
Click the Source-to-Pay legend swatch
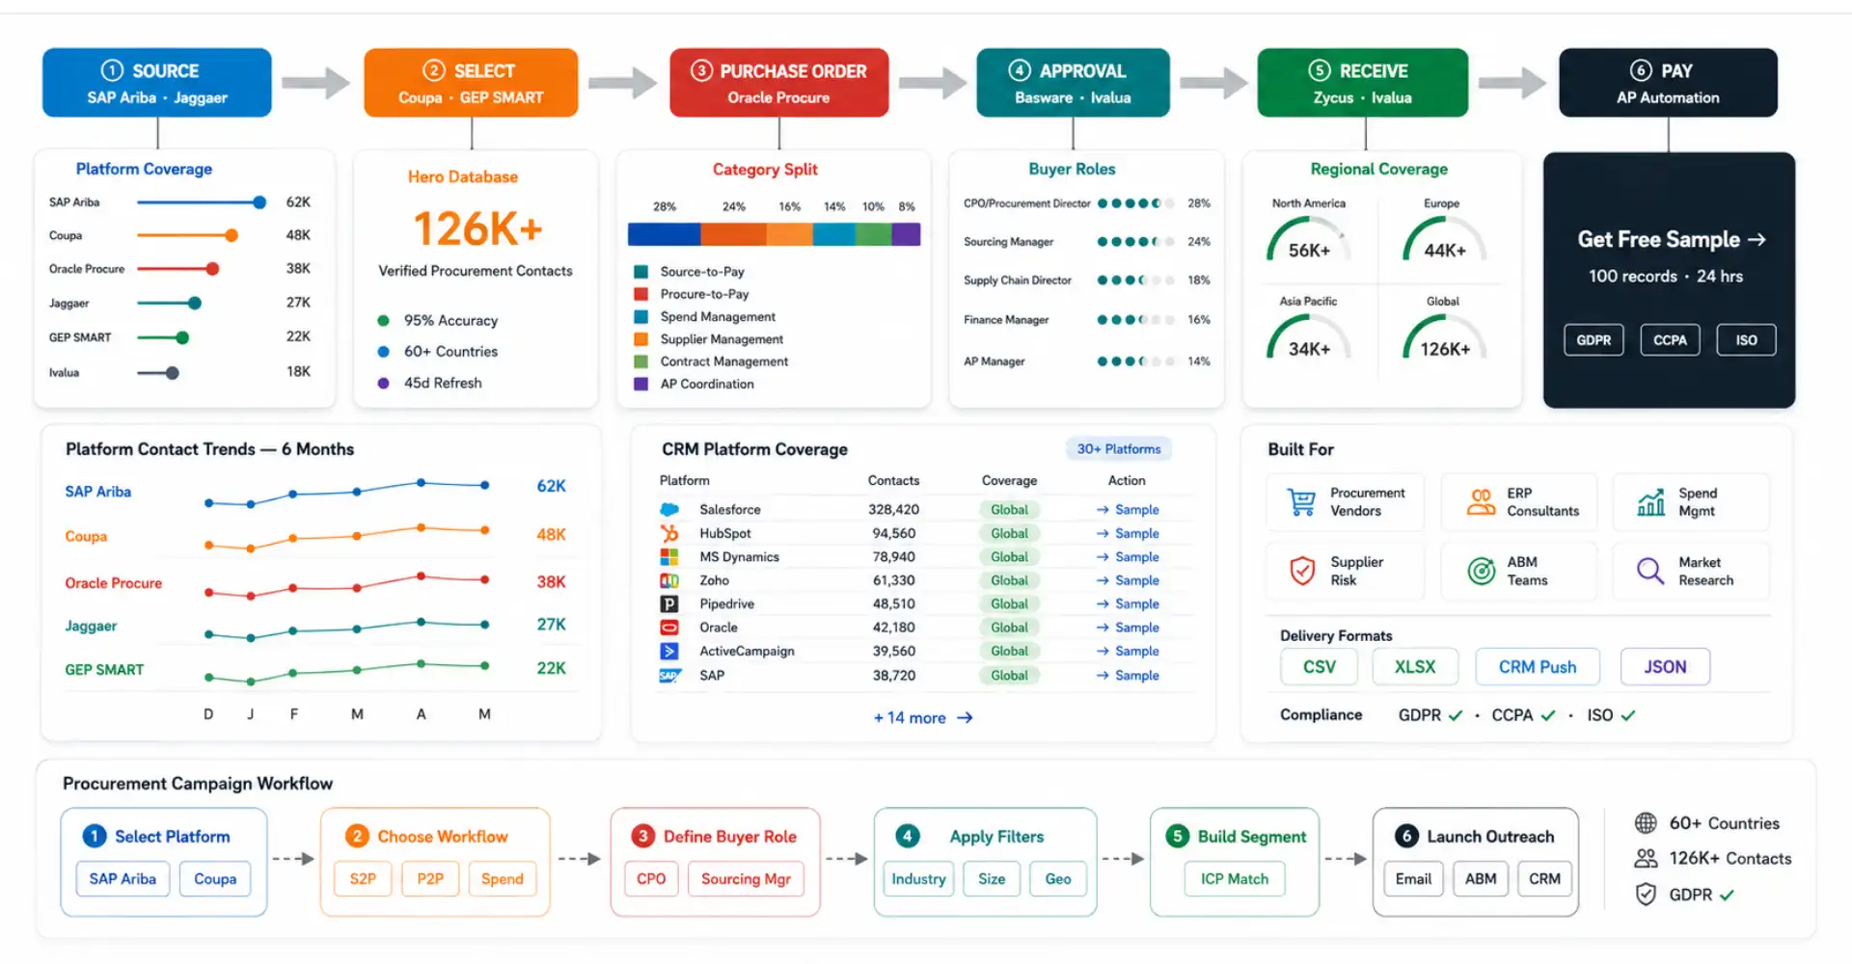click(640, 272)
